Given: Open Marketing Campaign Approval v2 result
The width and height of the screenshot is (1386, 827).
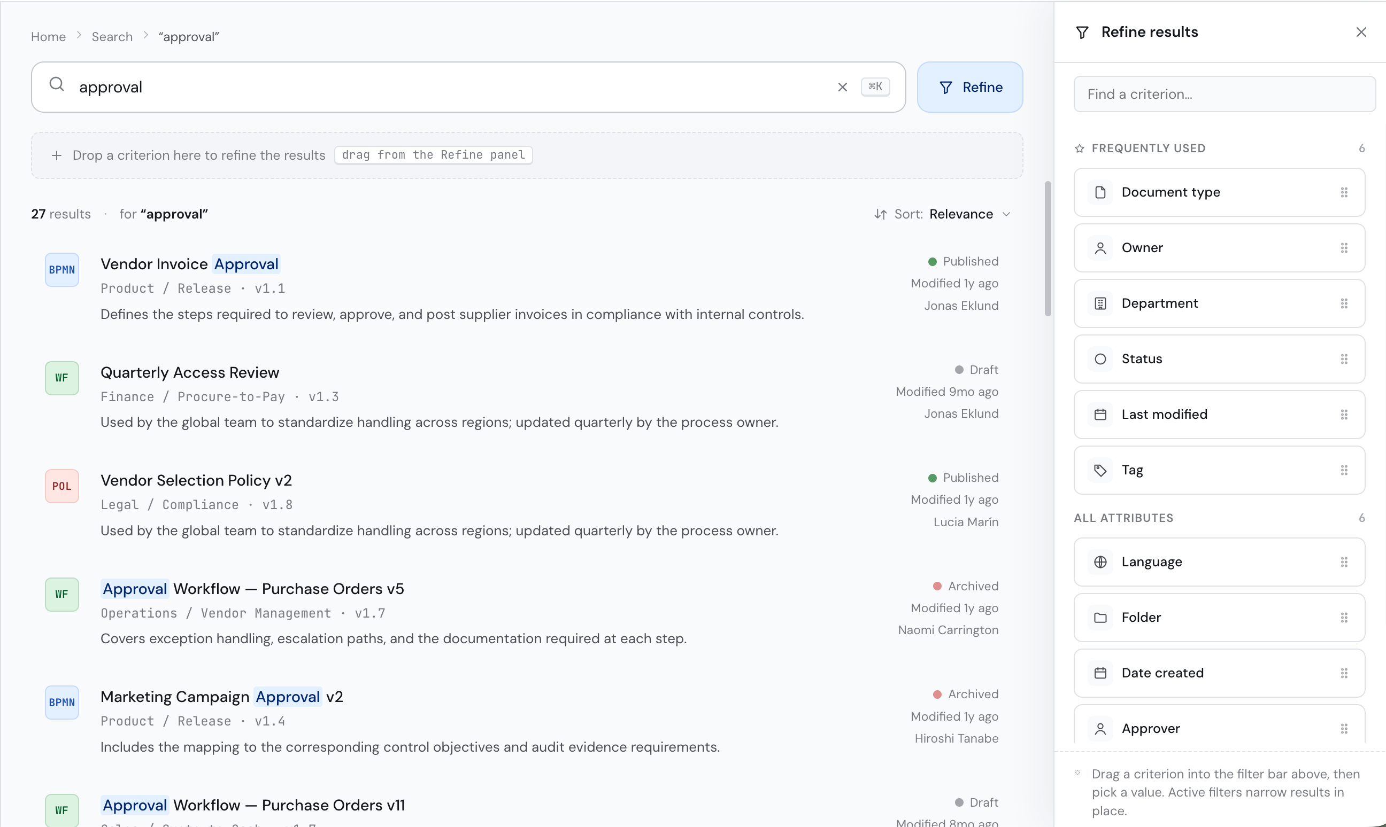Looking at the screenshot, I should [221, 697].
